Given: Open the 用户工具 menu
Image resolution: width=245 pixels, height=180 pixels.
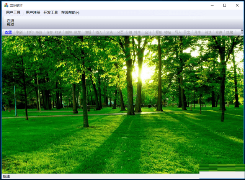Looking at the screenshot, I should (13, 13).
